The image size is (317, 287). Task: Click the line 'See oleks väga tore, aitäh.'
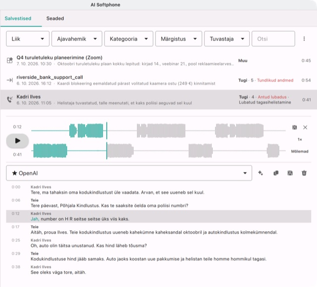(58, 272)
